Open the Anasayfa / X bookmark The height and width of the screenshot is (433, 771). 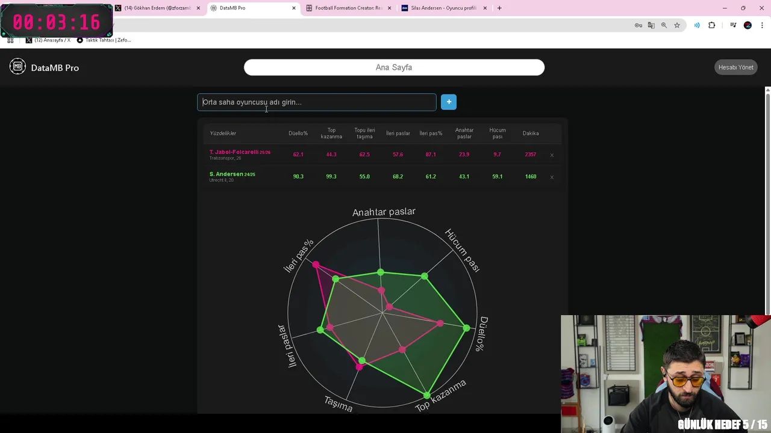click(x=48, y=40)
